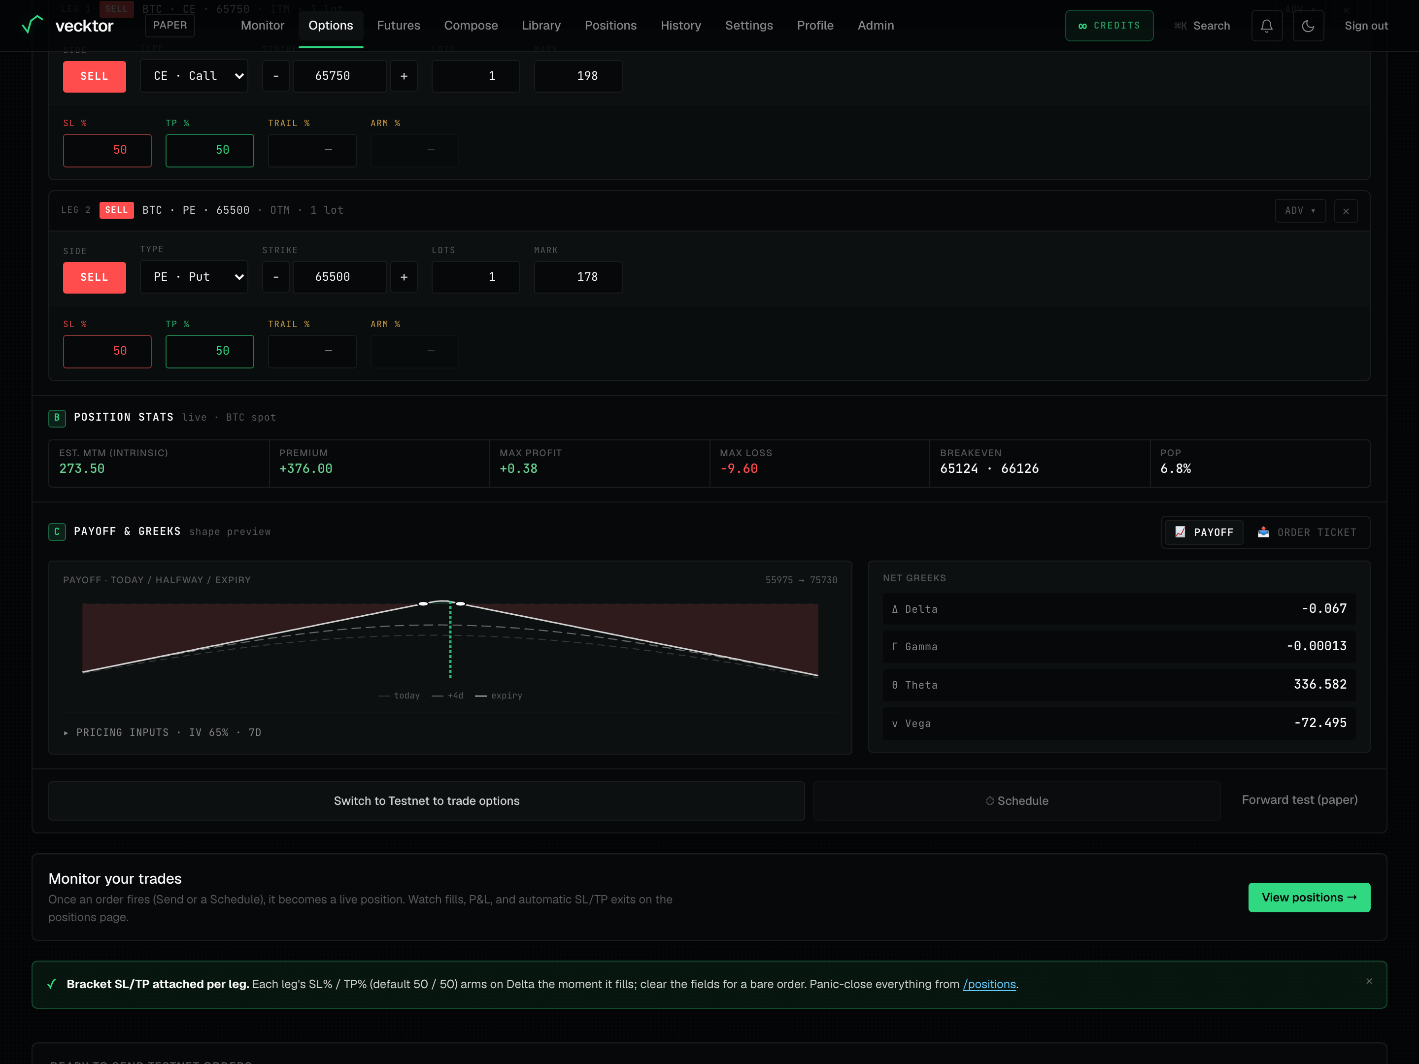This screenshot has height=1064, width=1419.
Task: Open the Compose tab
Action: (x=471, y=26)
